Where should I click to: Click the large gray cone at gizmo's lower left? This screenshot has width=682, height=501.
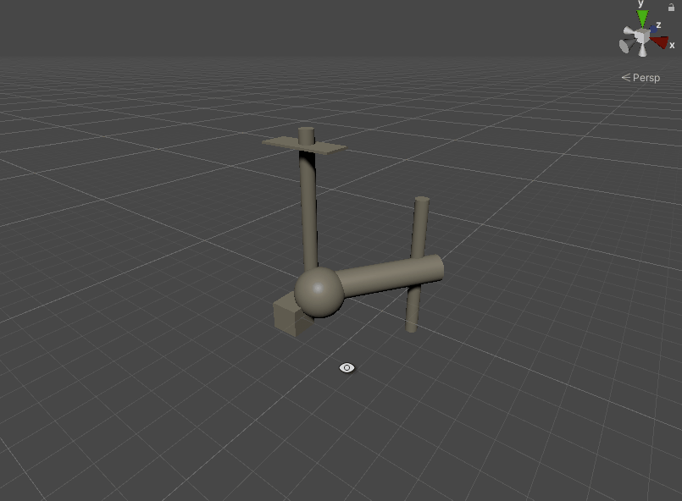(x=627, y=46)
